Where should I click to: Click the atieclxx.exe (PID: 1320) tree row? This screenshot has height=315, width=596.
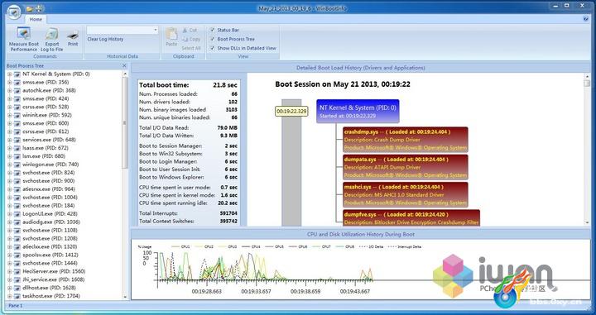50,247
